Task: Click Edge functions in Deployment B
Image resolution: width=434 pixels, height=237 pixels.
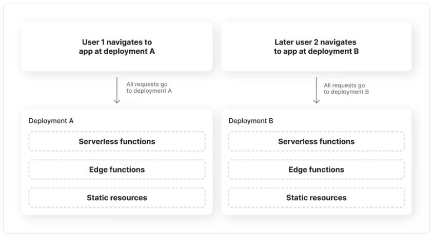Action: [x=317, y=169]
